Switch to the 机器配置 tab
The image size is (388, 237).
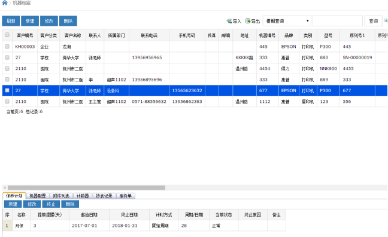38,196
